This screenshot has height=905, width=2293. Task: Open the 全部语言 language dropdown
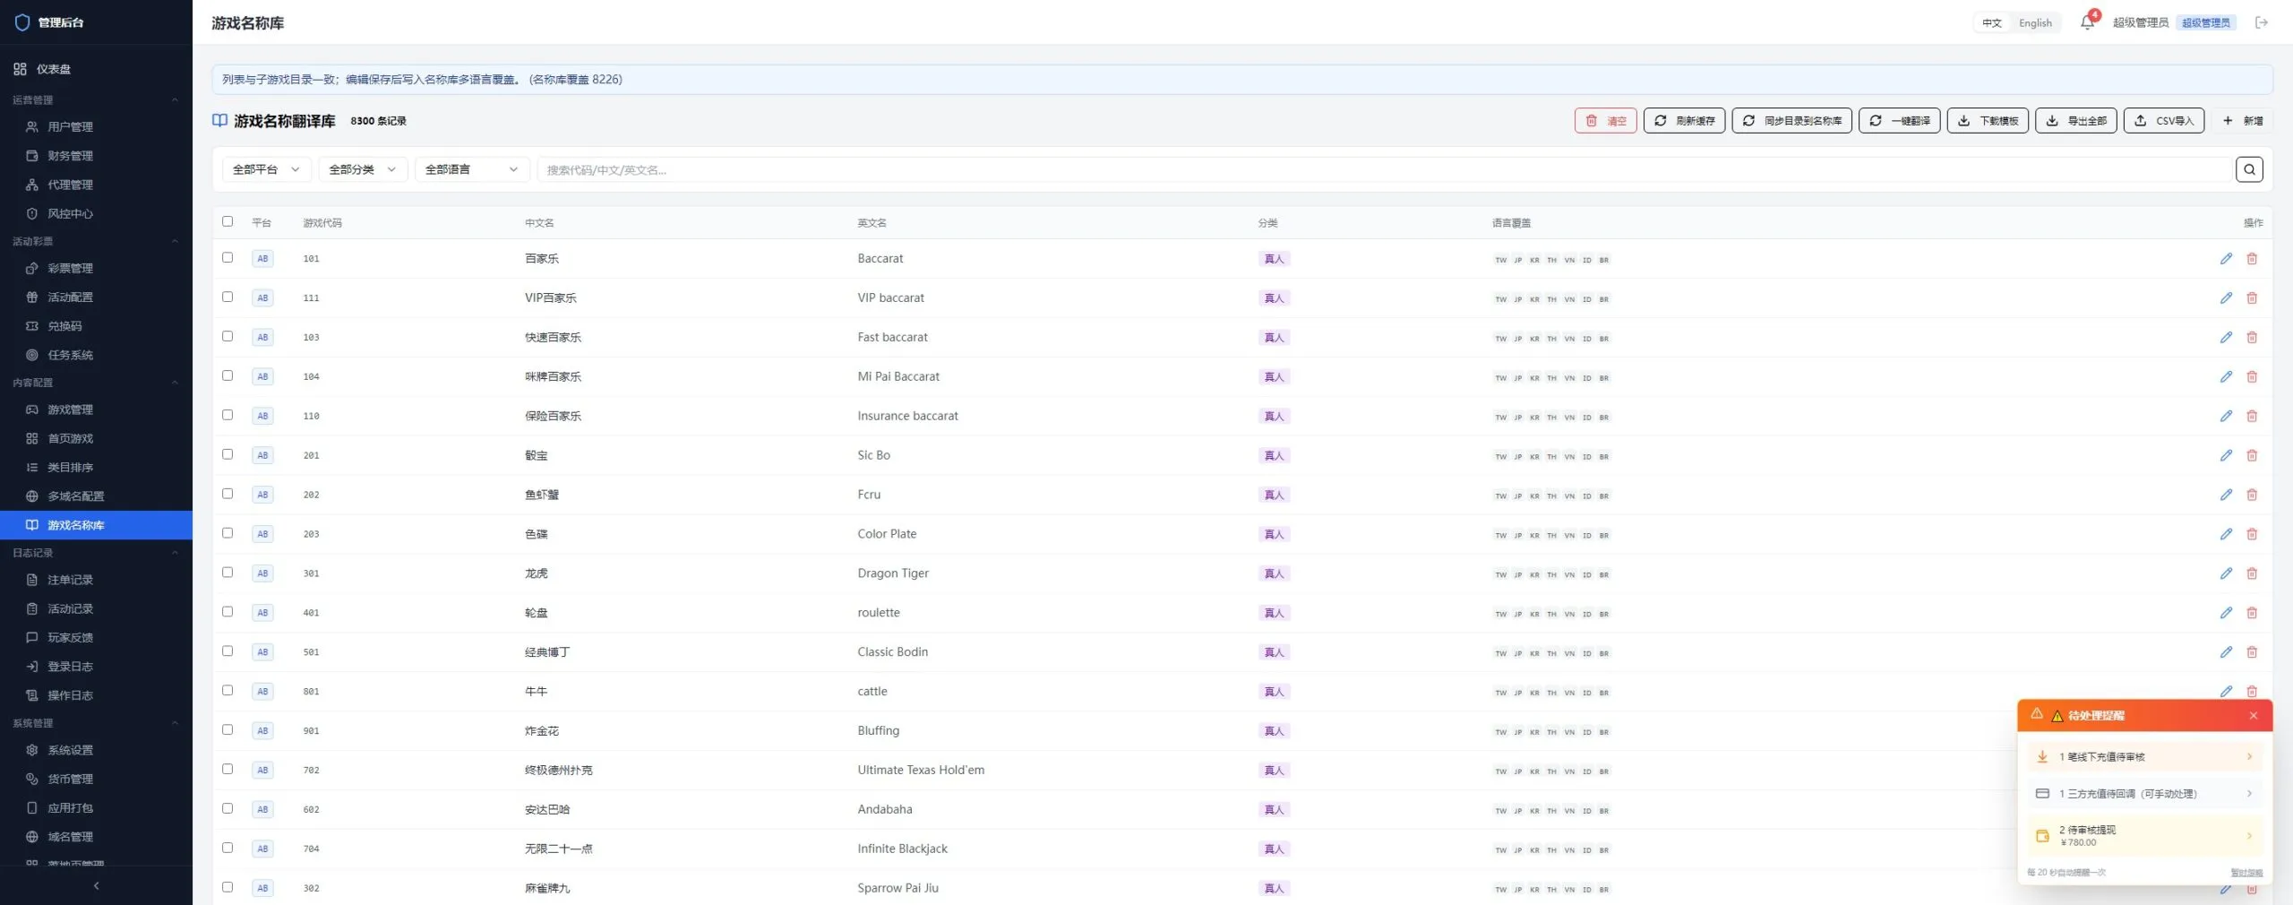coord(472,169)
